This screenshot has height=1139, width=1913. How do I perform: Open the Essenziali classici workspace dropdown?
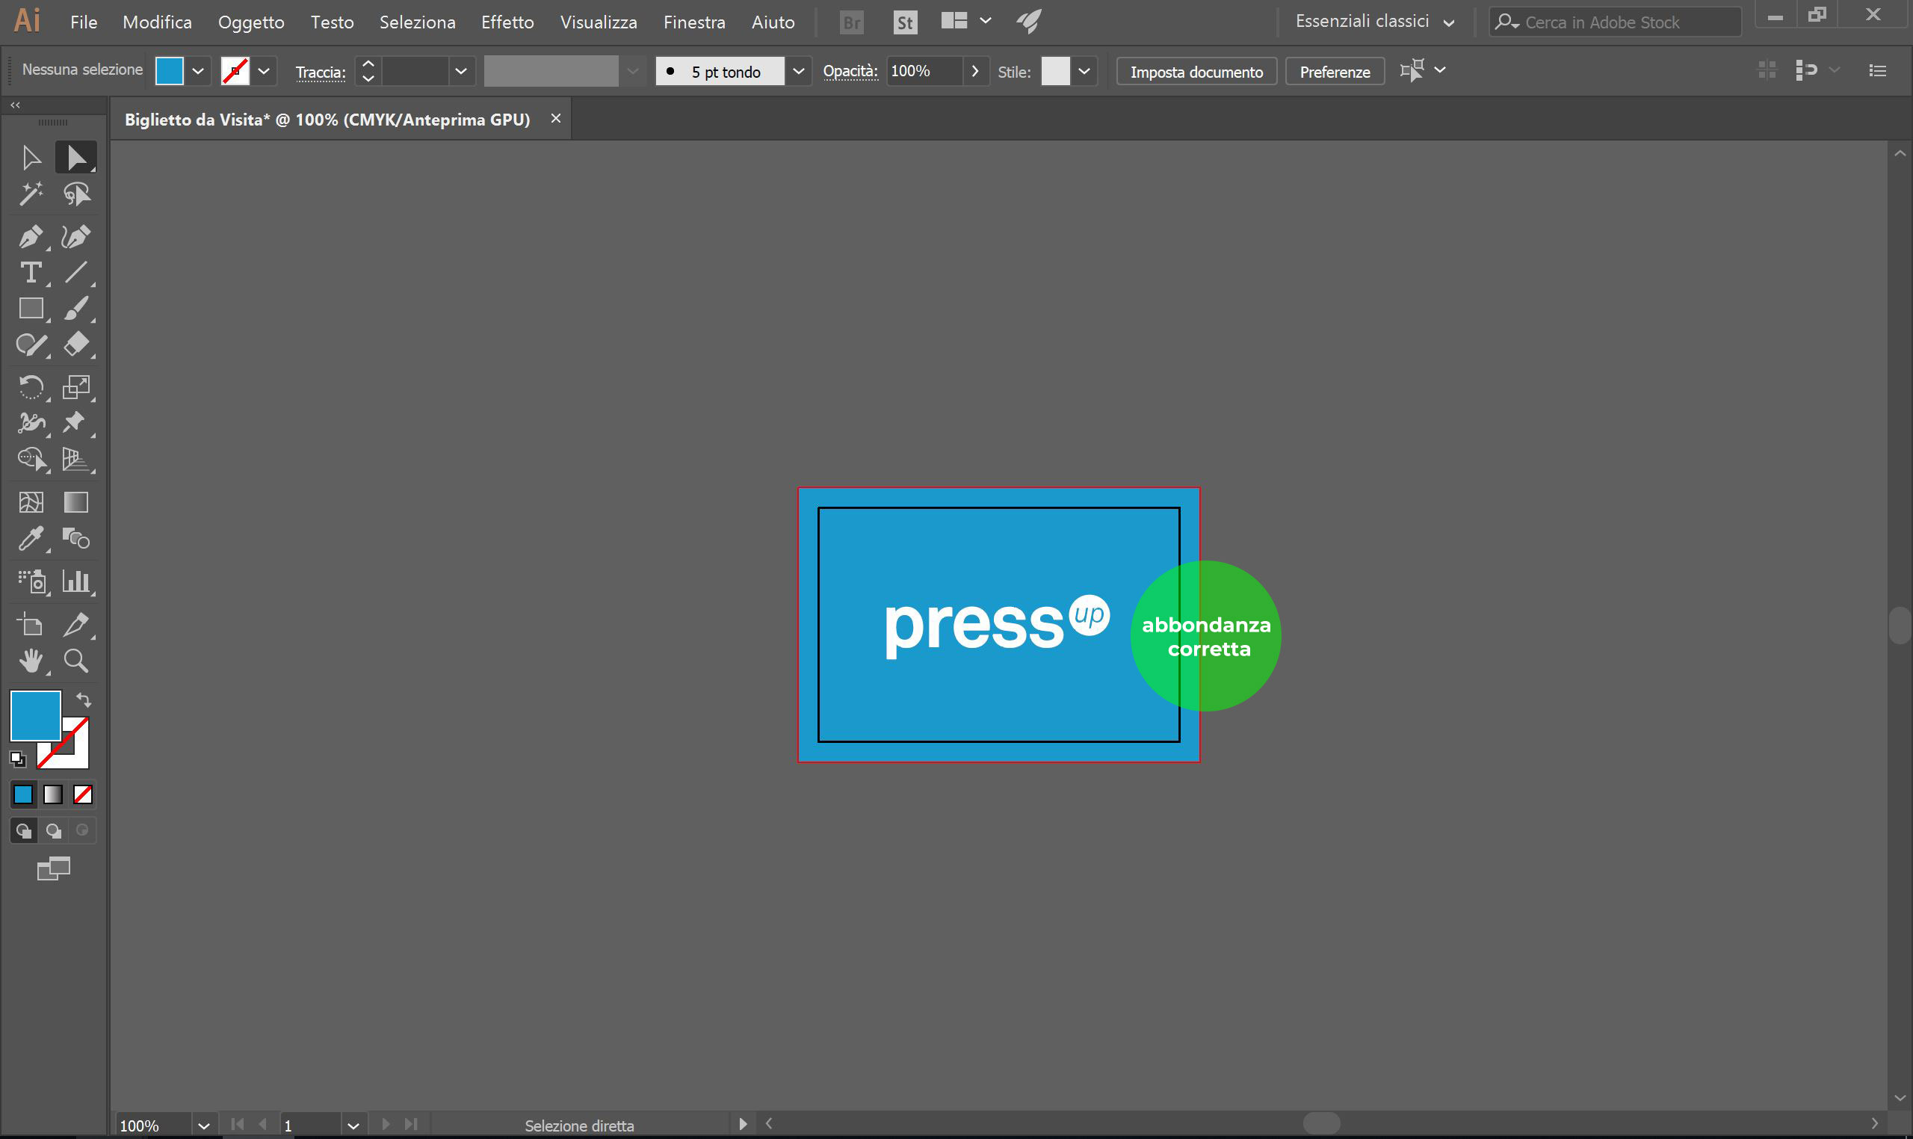pos(1449,23)
